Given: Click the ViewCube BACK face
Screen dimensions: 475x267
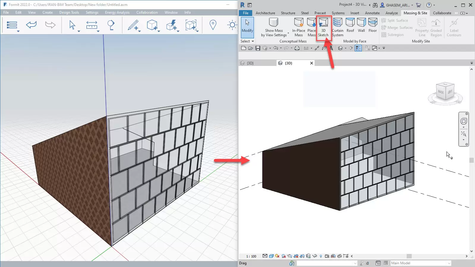Looking at the screenshot, I should tap(441, 92).
